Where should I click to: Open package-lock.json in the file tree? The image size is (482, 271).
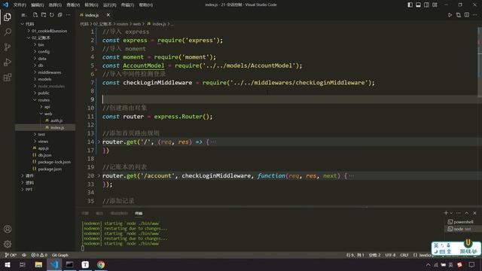54,162
